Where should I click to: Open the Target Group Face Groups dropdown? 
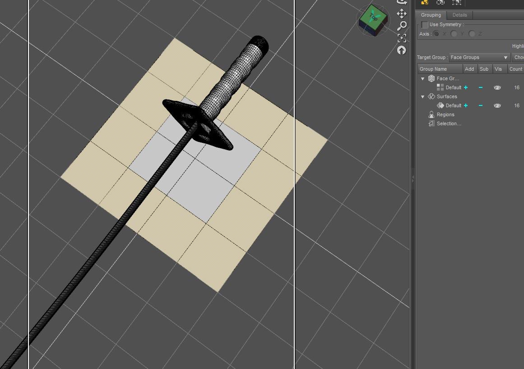479,57
